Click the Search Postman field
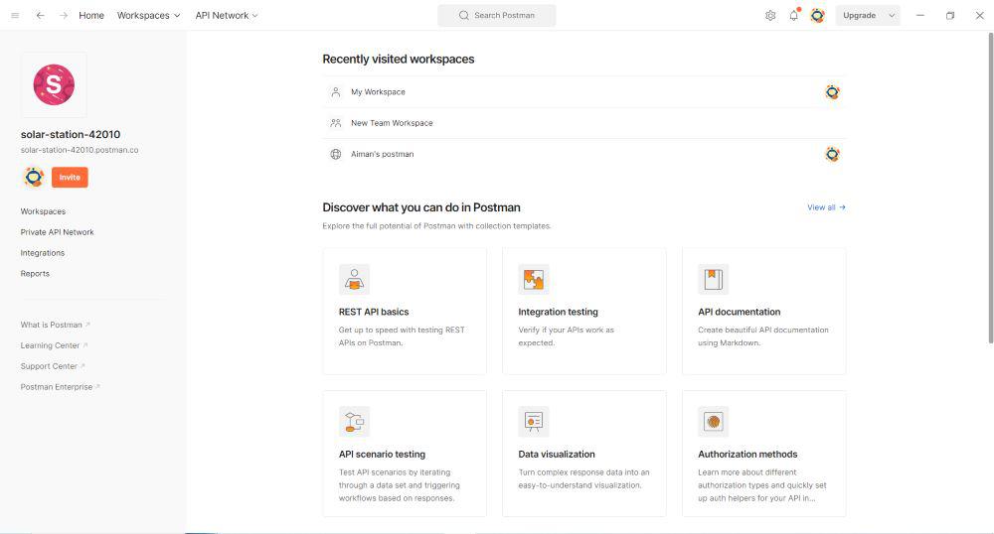 tap(497, 16)
